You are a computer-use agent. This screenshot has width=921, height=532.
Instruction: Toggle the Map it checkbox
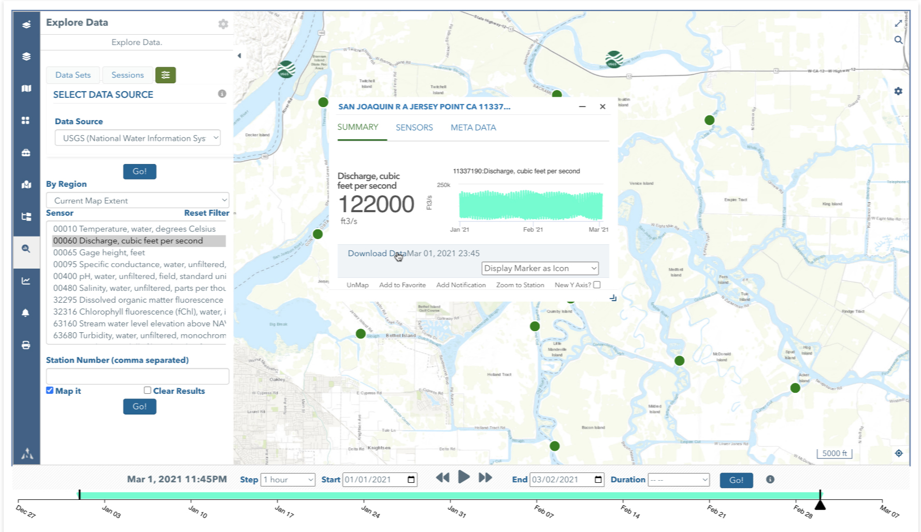[x=50, y=390]
